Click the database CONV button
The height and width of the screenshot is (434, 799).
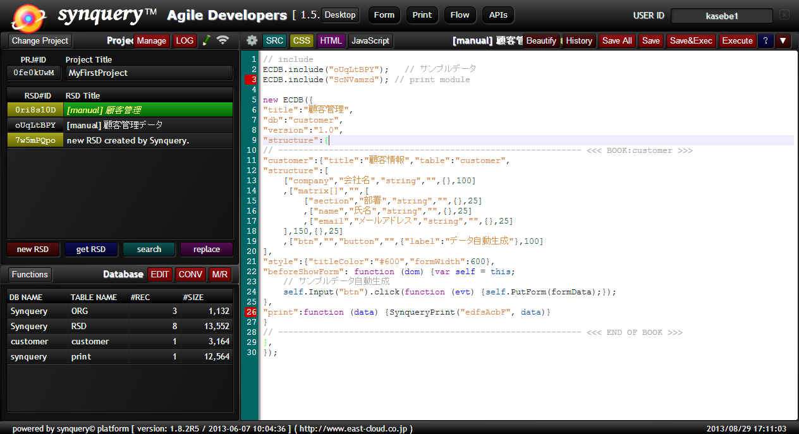pos(190,274)
